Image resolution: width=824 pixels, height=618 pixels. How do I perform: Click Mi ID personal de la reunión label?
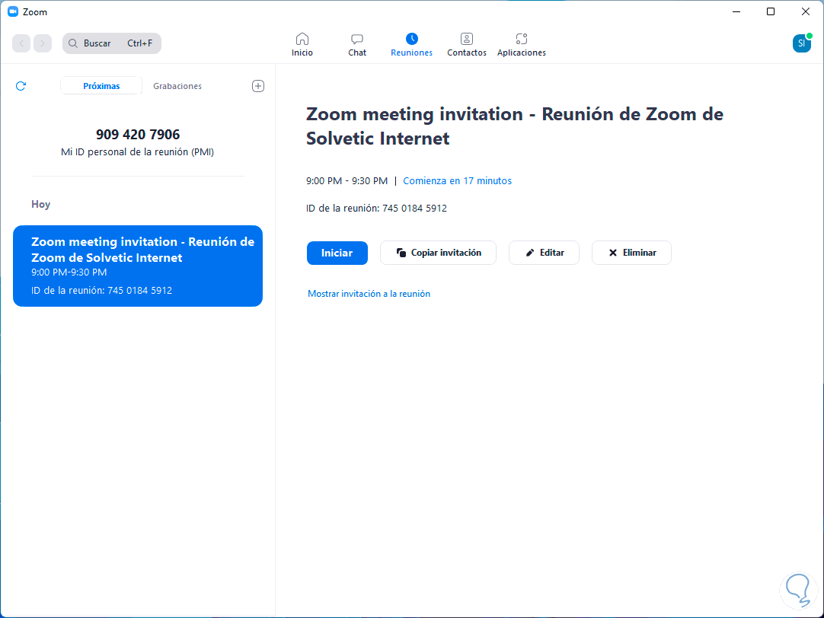tap(138, 151)
